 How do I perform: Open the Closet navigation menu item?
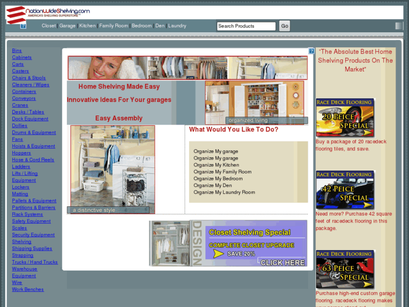[x=49, y=25]
